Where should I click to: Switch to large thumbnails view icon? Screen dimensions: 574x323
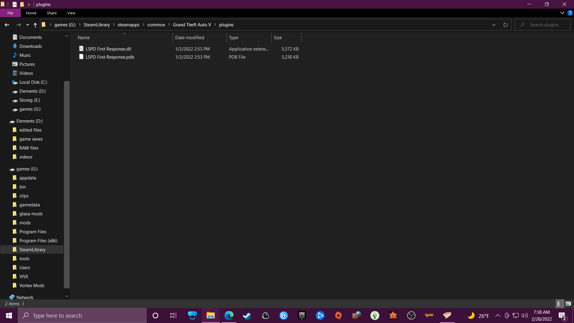pyautogui.click(x=568, y=304)
